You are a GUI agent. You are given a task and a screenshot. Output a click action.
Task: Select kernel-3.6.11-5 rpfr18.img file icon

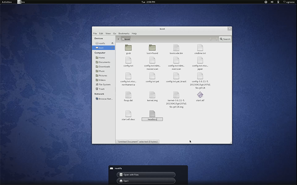(176, 95)
